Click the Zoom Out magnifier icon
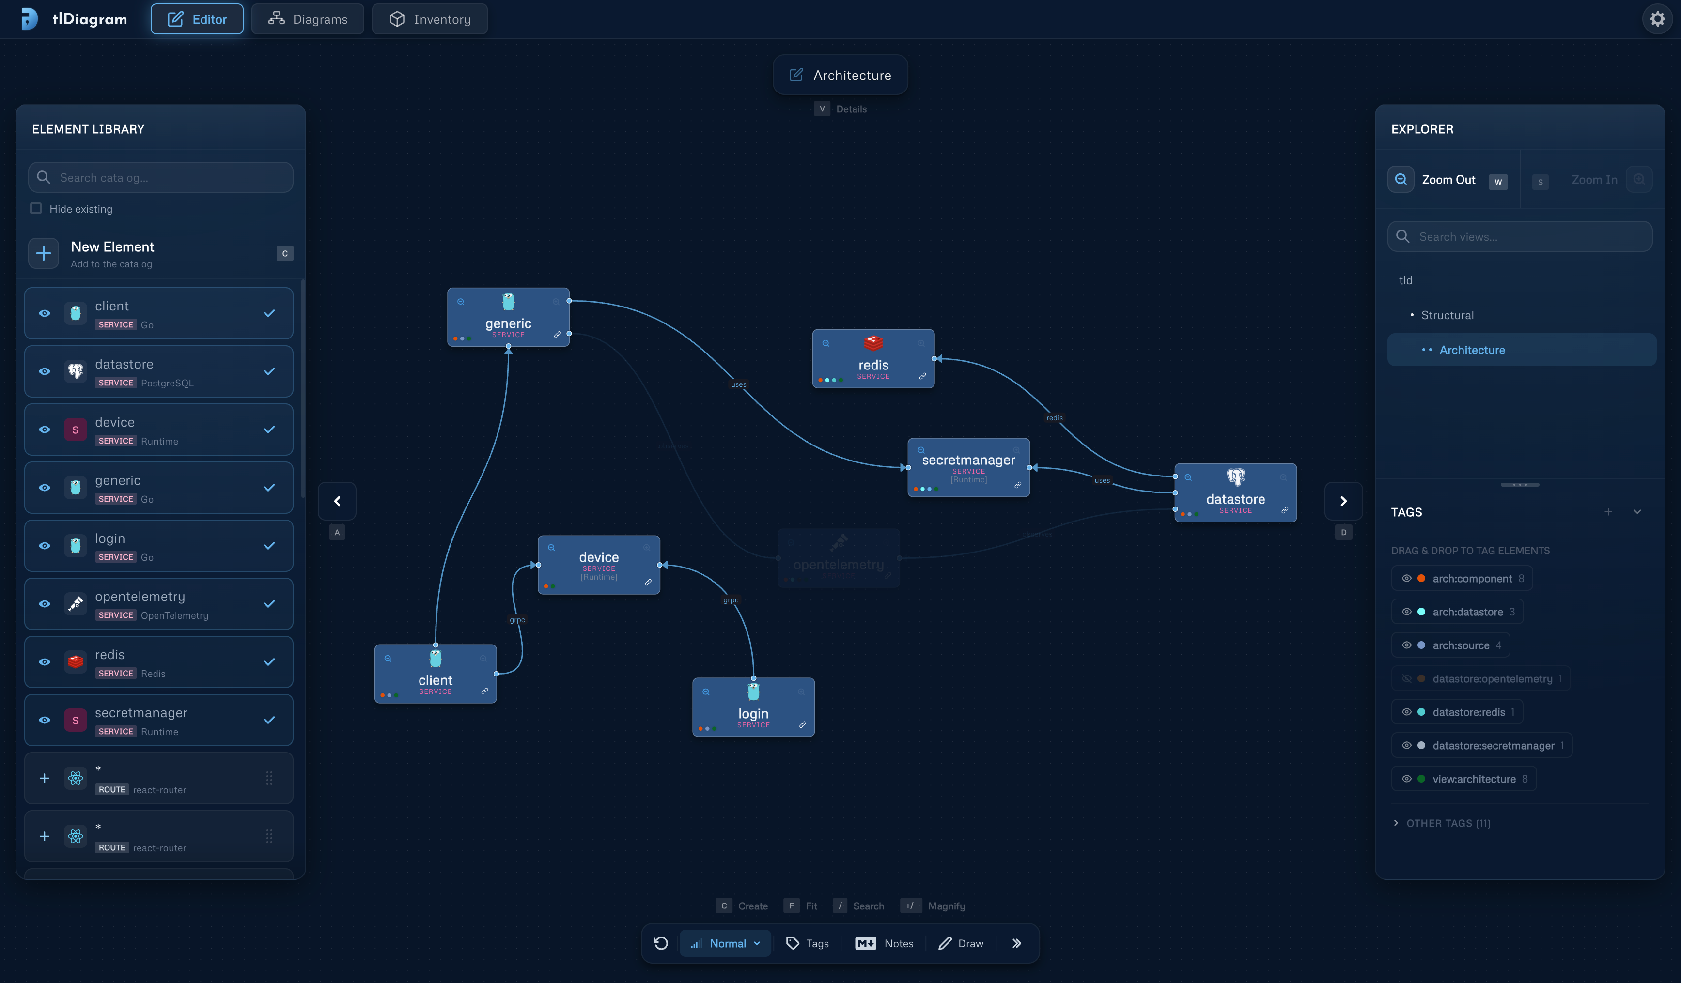Screen dimensions: 1681x983 click(1401, 179)
